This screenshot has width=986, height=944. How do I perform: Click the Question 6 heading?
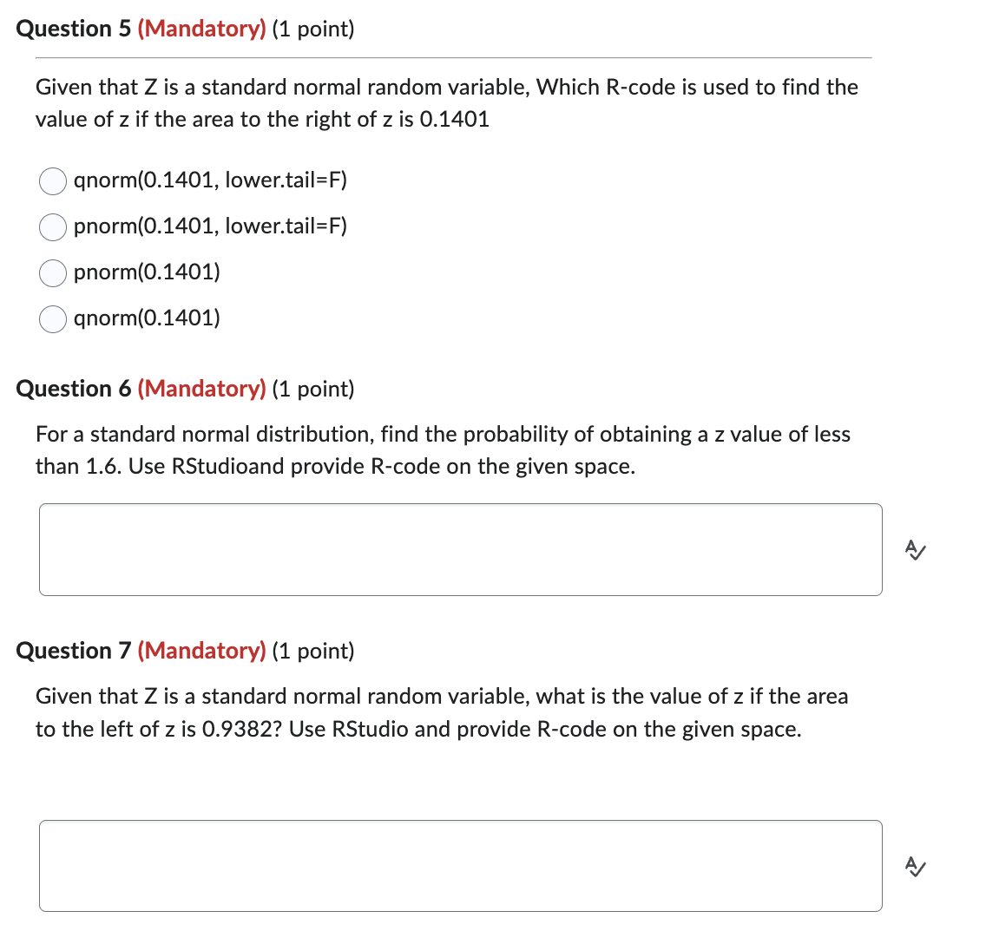click(73, 389)
